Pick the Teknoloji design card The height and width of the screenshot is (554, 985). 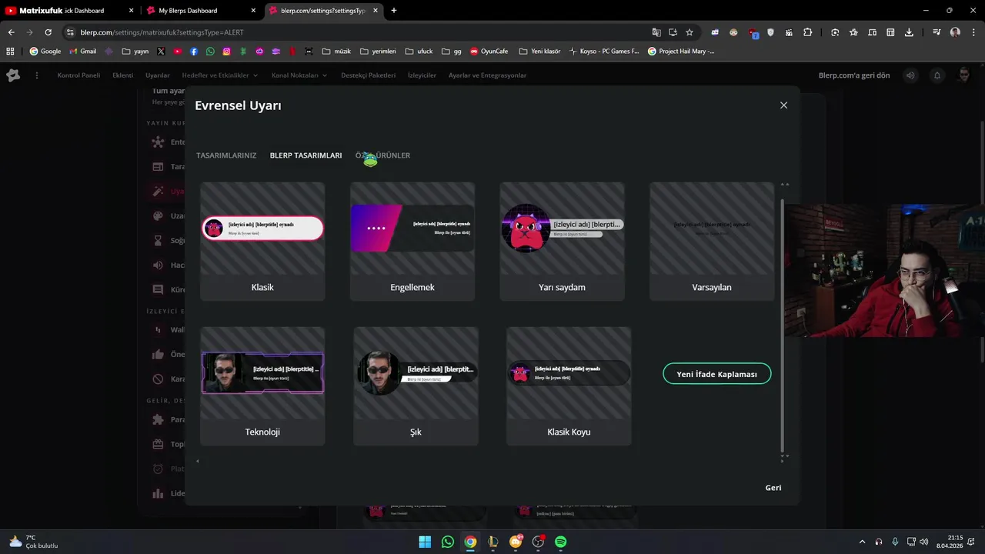(x=262, y=386)
